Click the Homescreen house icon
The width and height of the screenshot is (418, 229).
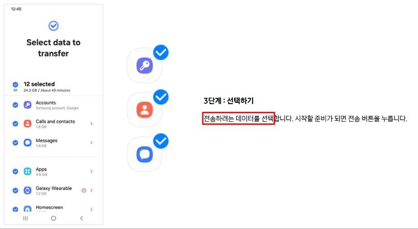pos(28,209)
